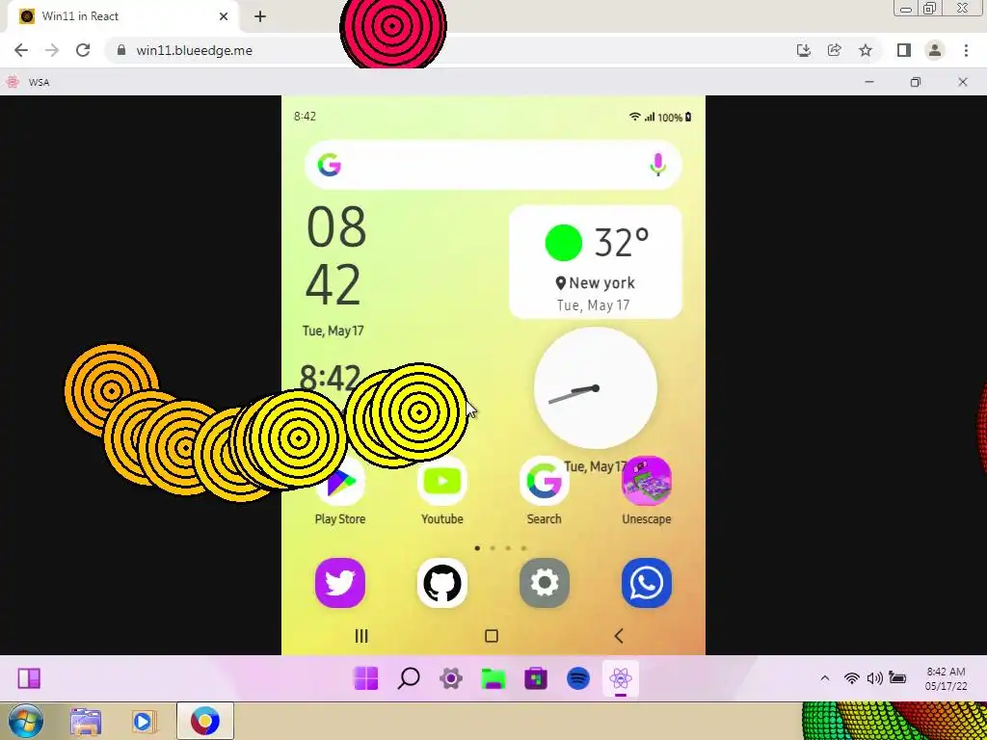Open the Win11 widgets panel icon
This screenshot has height=740, width=987.
coord(29,678)
